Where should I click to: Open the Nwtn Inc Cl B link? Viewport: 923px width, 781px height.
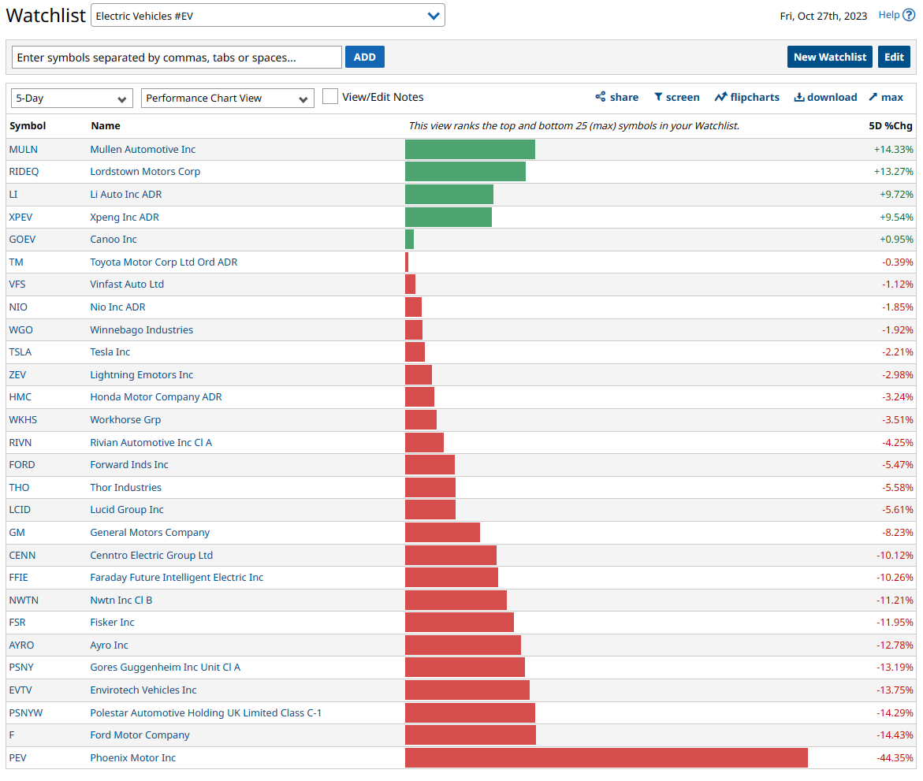121,601
